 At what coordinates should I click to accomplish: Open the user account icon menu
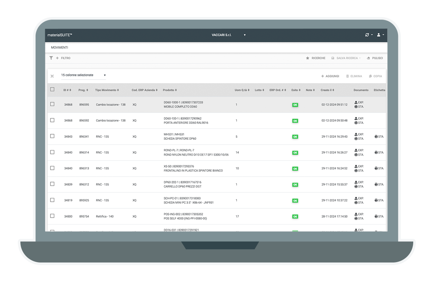pos(379,35)
